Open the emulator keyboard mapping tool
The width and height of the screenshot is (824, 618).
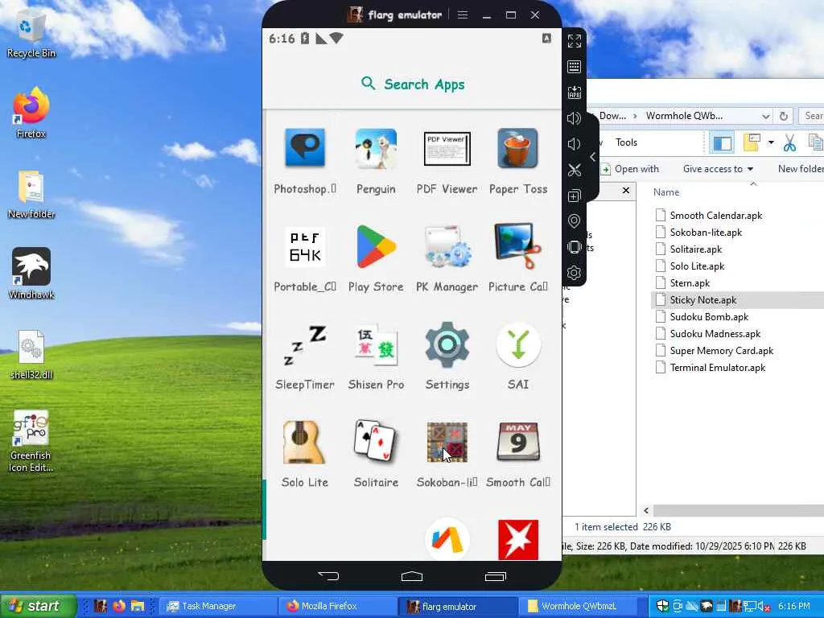(575, 67)
